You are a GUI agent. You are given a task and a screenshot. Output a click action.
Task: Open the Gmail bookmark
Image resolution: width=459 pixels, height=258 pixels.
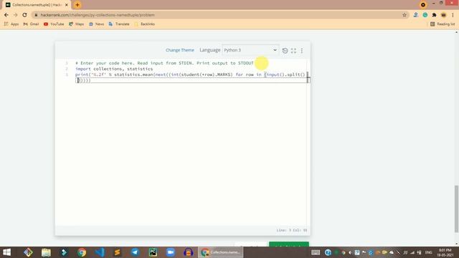(31, 24)
